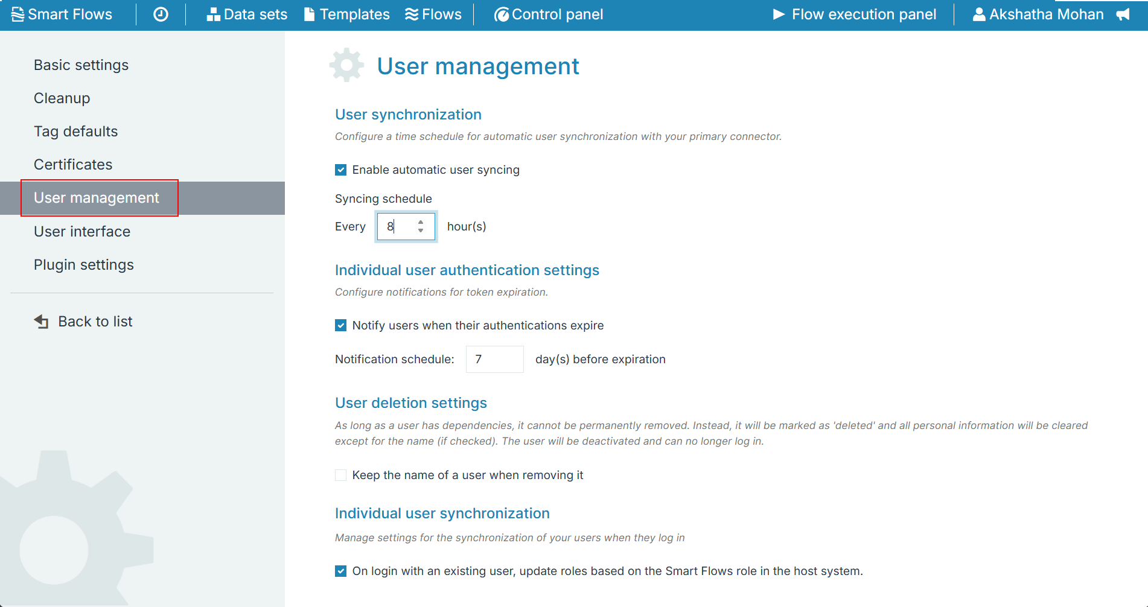Open the Control panel

tap(548, 14)
